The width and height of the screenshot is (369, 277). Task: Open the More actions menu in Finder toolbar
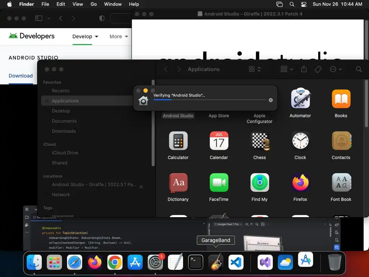pyautogui.click(x=336, y=69)
